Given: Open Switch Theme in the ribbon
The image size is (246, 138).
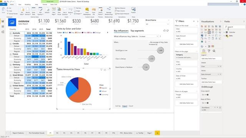Looking at the screenshot, I should [x=100, y=11].
